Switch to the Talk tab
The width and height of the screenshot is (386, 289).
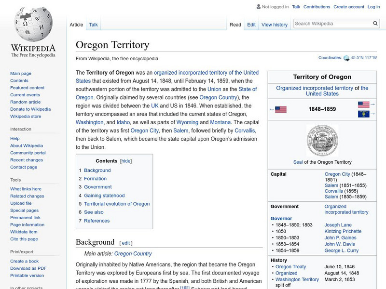click(x=93, y=25)
